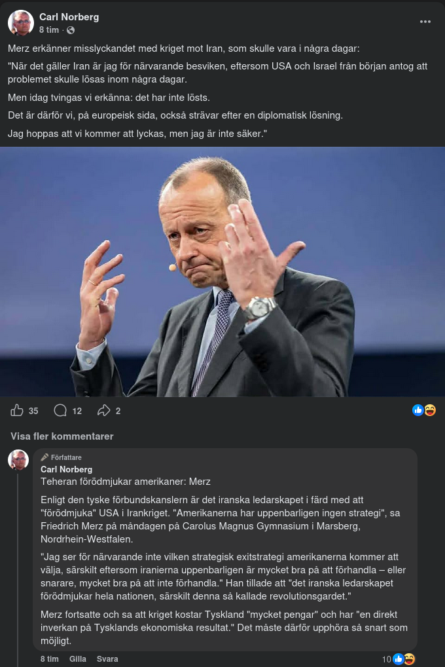445x667 pixels.
Task: Click "Gilla" under the comment
Action: [x=78, y=659]
